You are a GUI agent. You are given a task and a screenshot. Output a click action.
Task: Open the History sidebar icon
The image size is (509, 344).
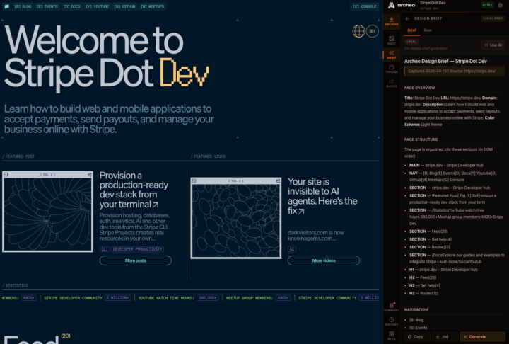[x=392, y=321]
